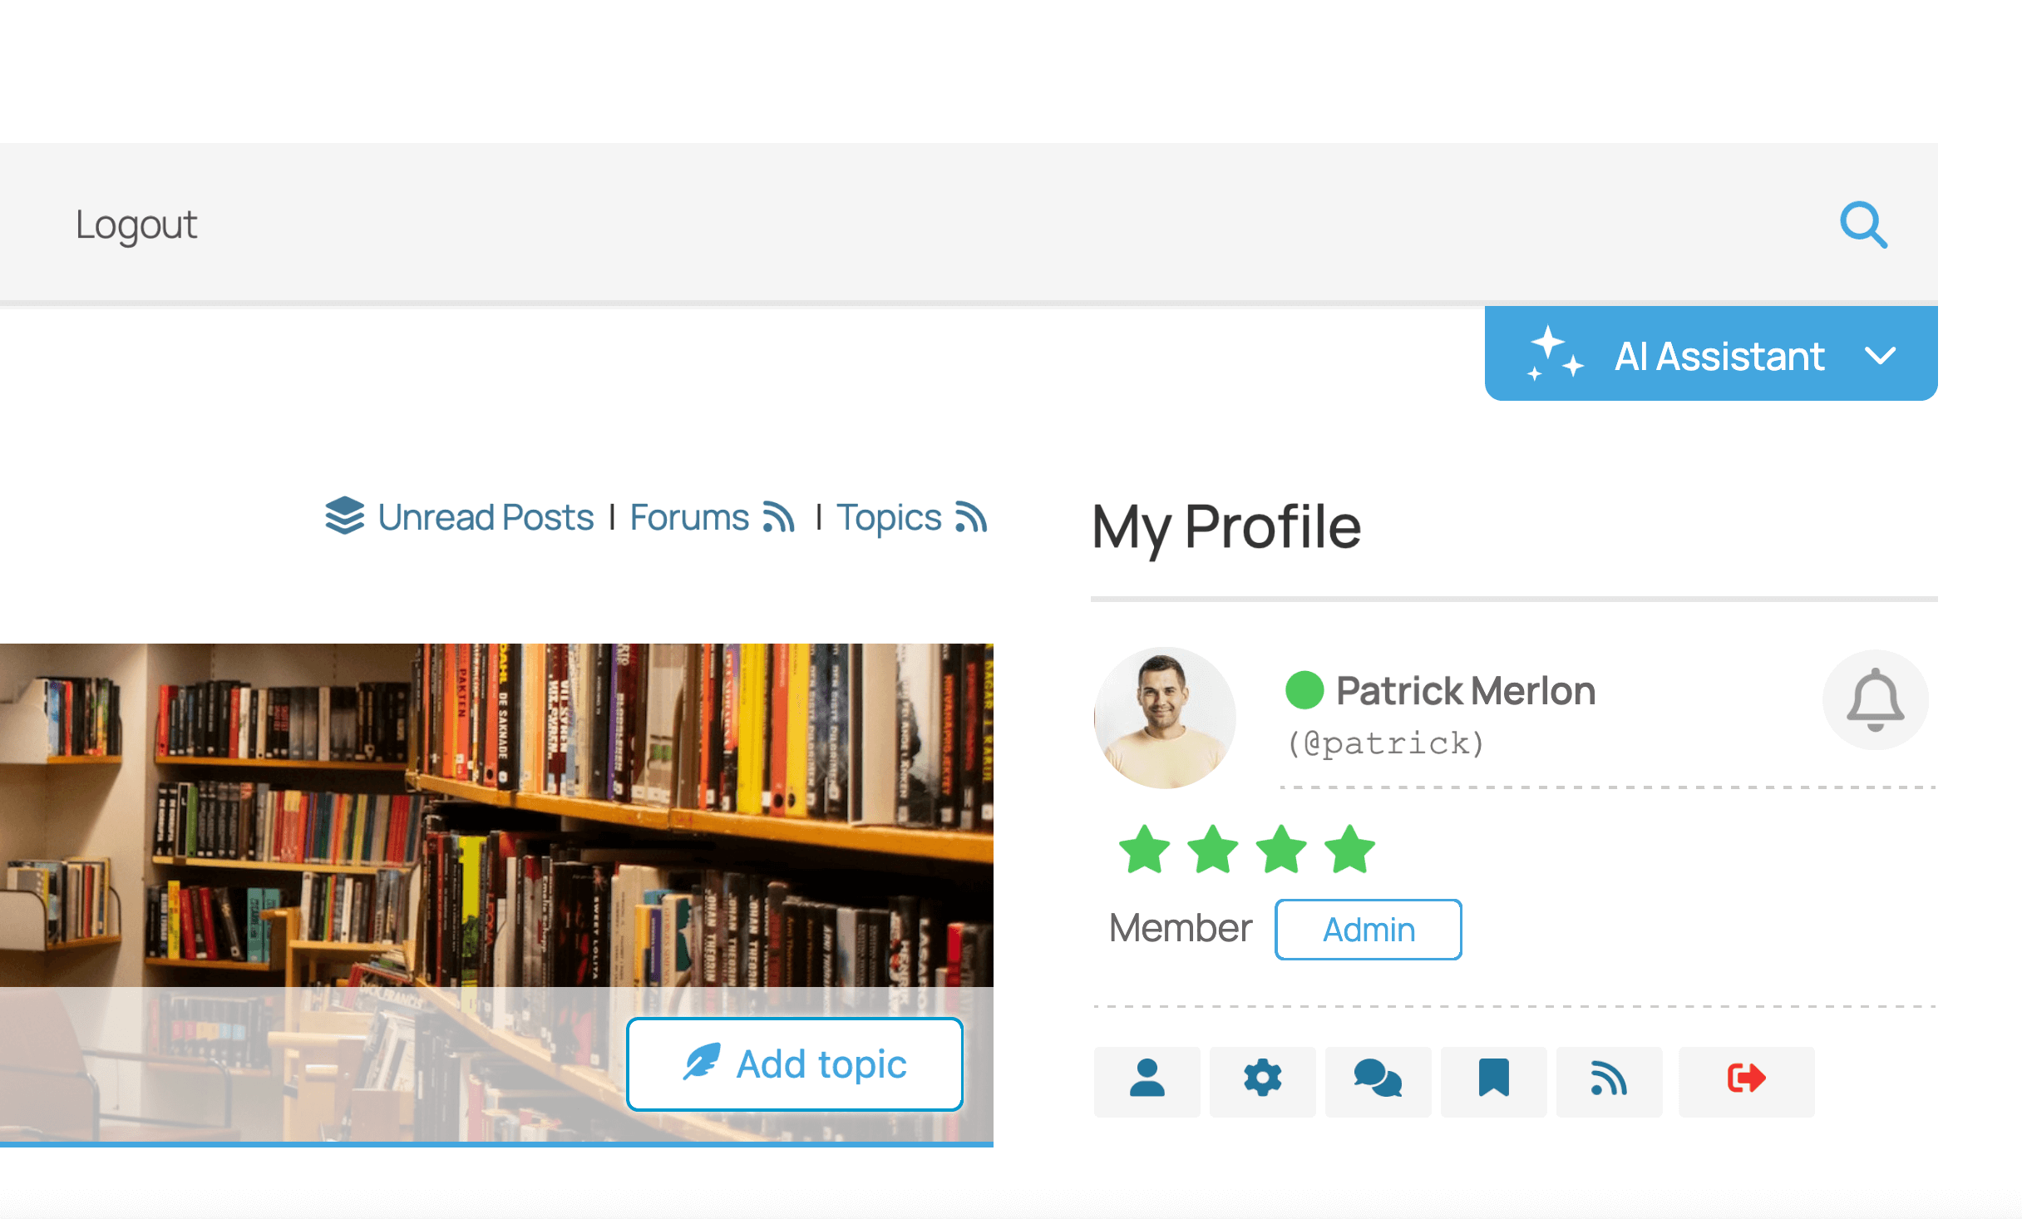This screenshot has height=1219, width=2022.
Task: Open the Admin view
Action: click(x=1368, y=929)
